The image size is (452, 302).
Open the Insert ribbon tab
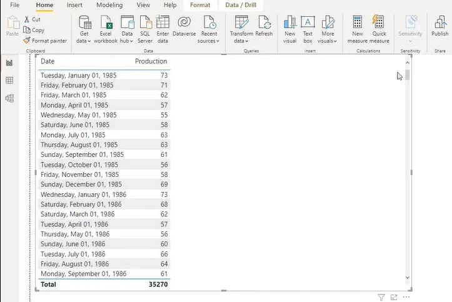(x=74, y=5)
